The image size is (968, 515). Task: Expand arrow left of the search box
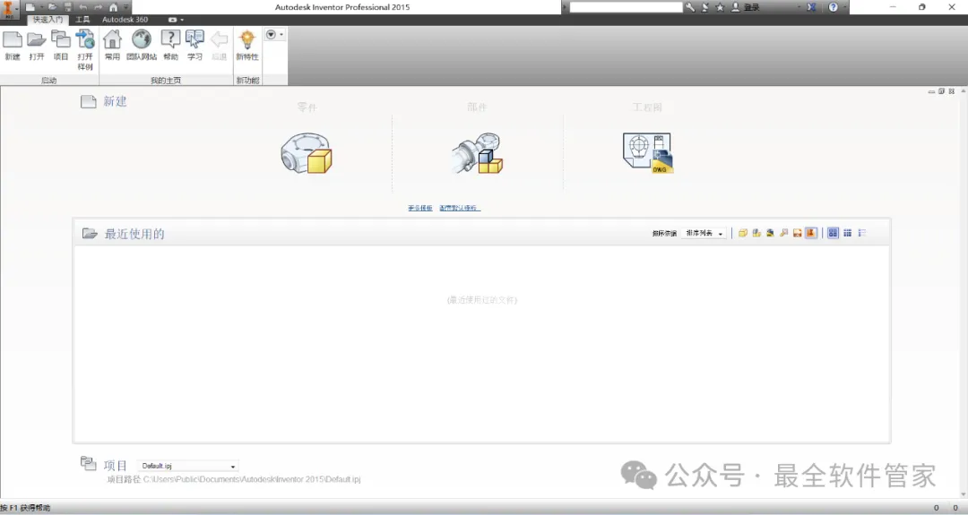565,7
